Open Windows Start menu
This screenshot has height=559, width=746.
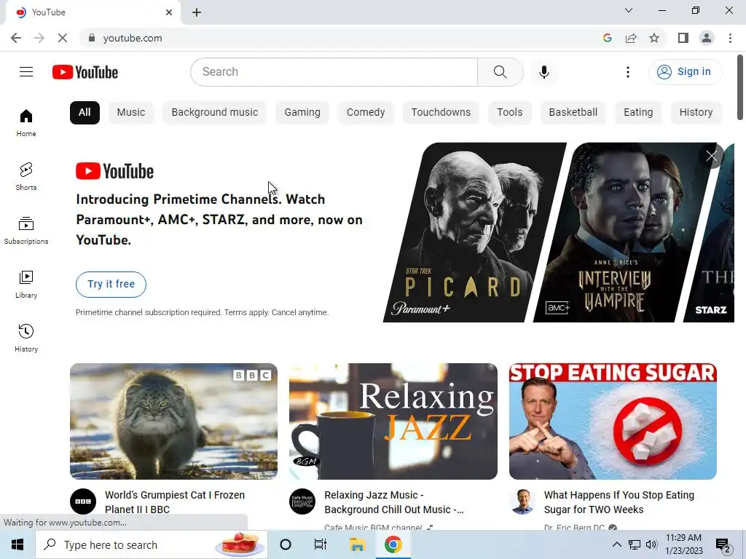[x=17, y=544]
